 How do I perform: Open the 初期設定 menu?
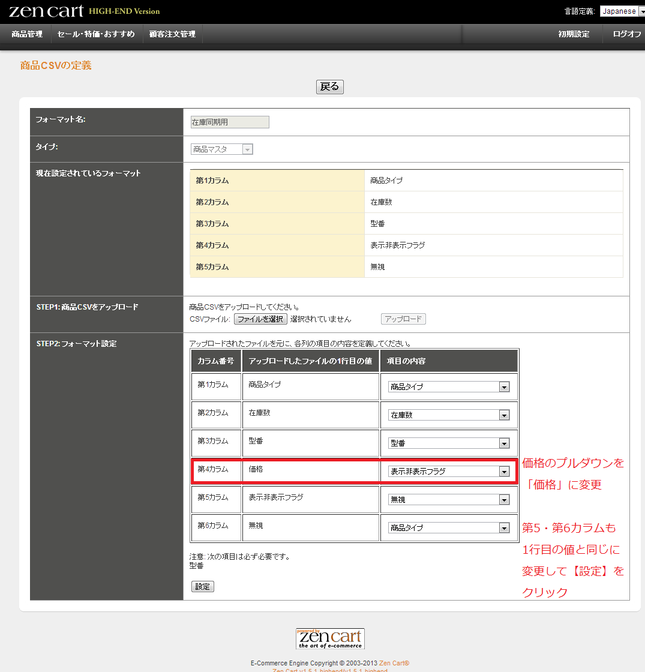574,34
